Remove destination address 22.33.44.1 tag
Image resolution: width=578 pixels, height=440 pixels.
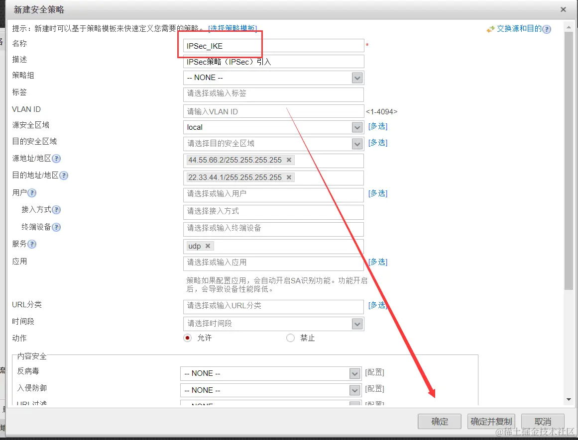pos(289,177)
